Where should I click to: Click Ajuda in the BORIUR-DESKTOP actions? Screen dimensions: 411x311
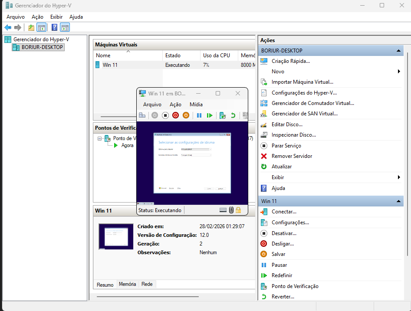278,188
